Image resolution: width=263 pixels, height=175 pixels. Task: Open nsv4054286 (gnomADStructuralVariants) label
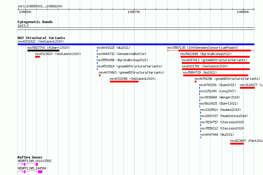[x=227, y=79]
